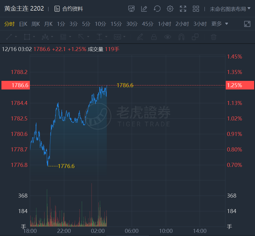Click the chart indicator icon in header
The image size is (255, 236).
(131, 9)
